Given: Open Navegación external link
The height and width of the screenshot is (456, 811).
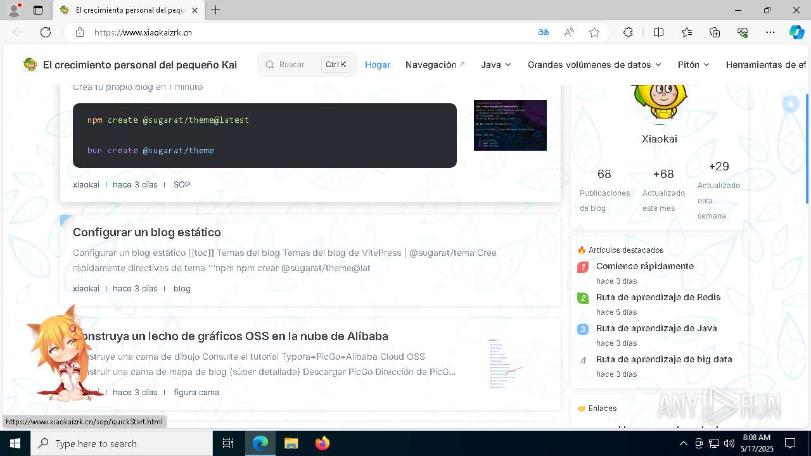Looking at the screenshot, I should coord(435,65).
